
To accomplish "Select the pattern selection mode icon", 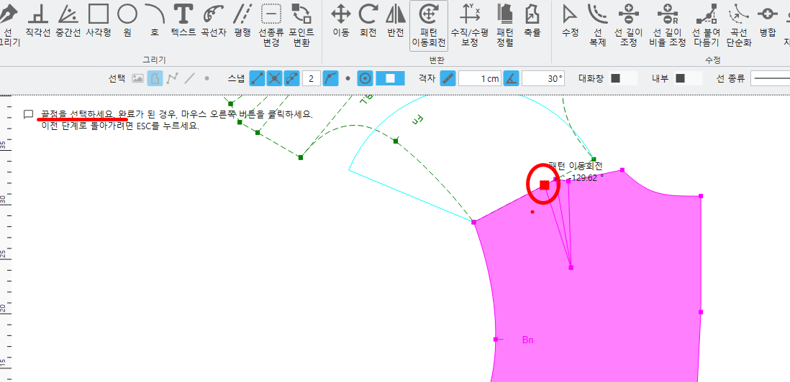I will click(155, 78).
